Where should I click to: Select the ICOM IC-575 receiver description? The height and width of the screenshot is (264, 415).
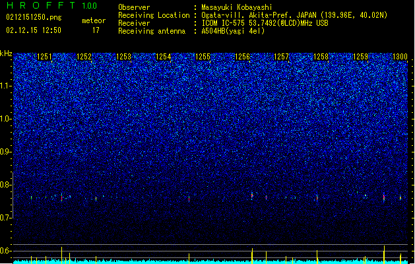265,23
